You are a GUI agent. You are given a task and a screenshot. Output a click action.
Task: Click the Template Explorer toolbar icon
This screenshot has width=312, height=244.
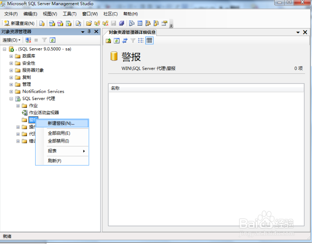(x=156, y=23)
